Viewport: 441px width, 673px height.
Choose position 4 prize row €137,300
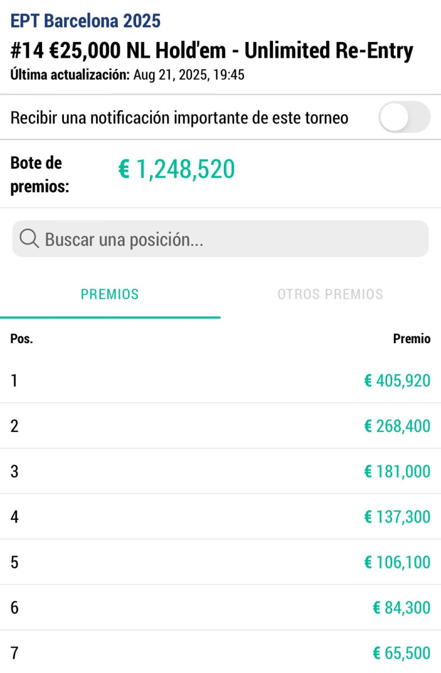click(220, 517)
